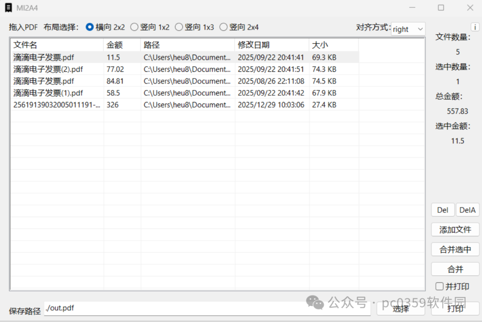Select 横向 2x2 layout radio button
Viewport: 482px width, 322px height.
click(x=90, y=27)
